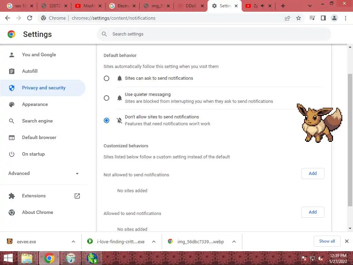Open Search engine settings
Viewport: 353px width, 265px height.
pyautogui.click(x=43, y=121)
